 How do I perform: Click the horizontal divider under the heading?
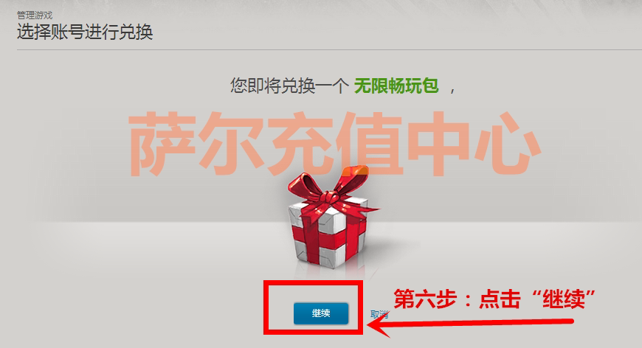coord(329,50)
